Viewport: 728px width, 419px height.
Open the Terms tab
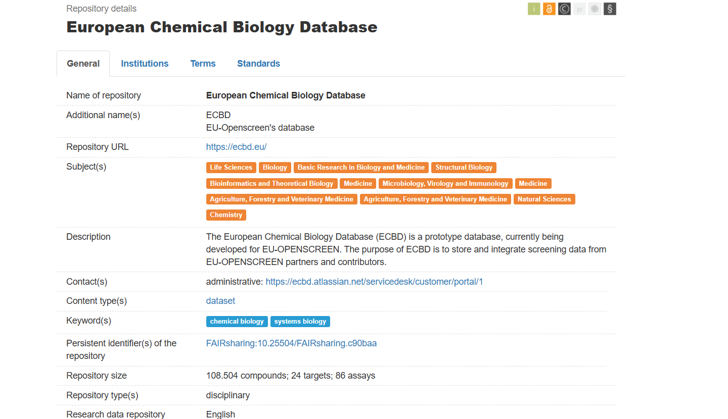pos(203,63)
